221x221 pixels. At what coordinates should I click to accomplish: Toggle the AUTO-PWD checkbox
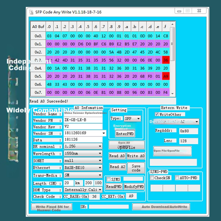[177, 178]
